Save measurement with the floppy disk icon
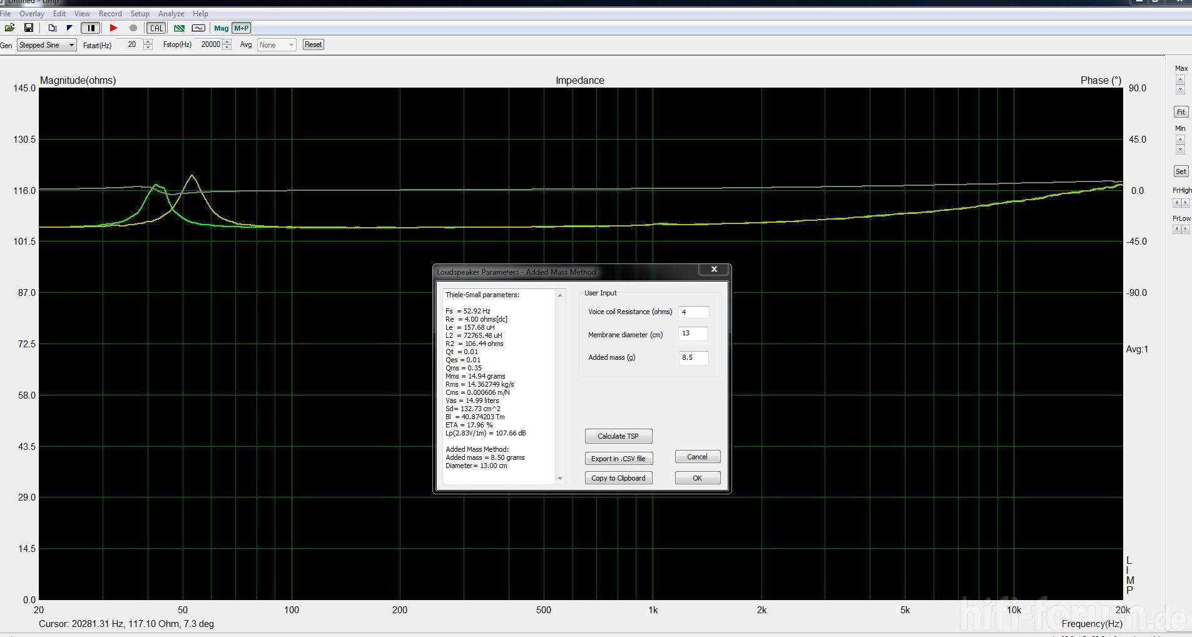 pyautogui.click(x=28, y=28)
